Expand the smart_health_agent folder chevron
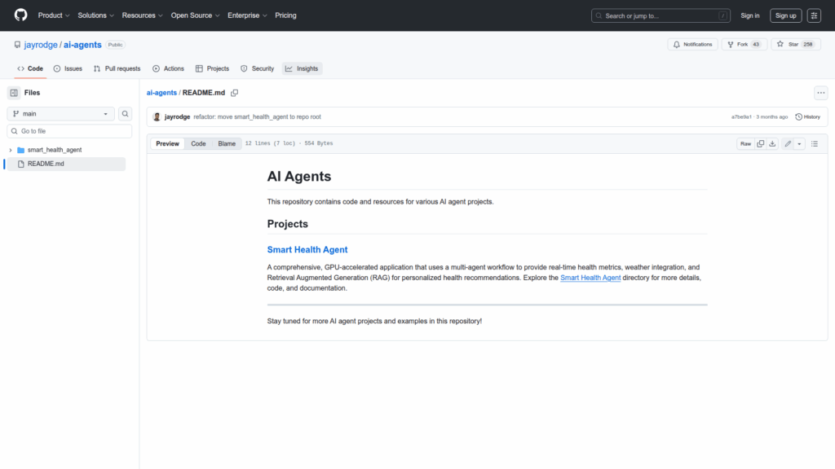 click(10, 150)
